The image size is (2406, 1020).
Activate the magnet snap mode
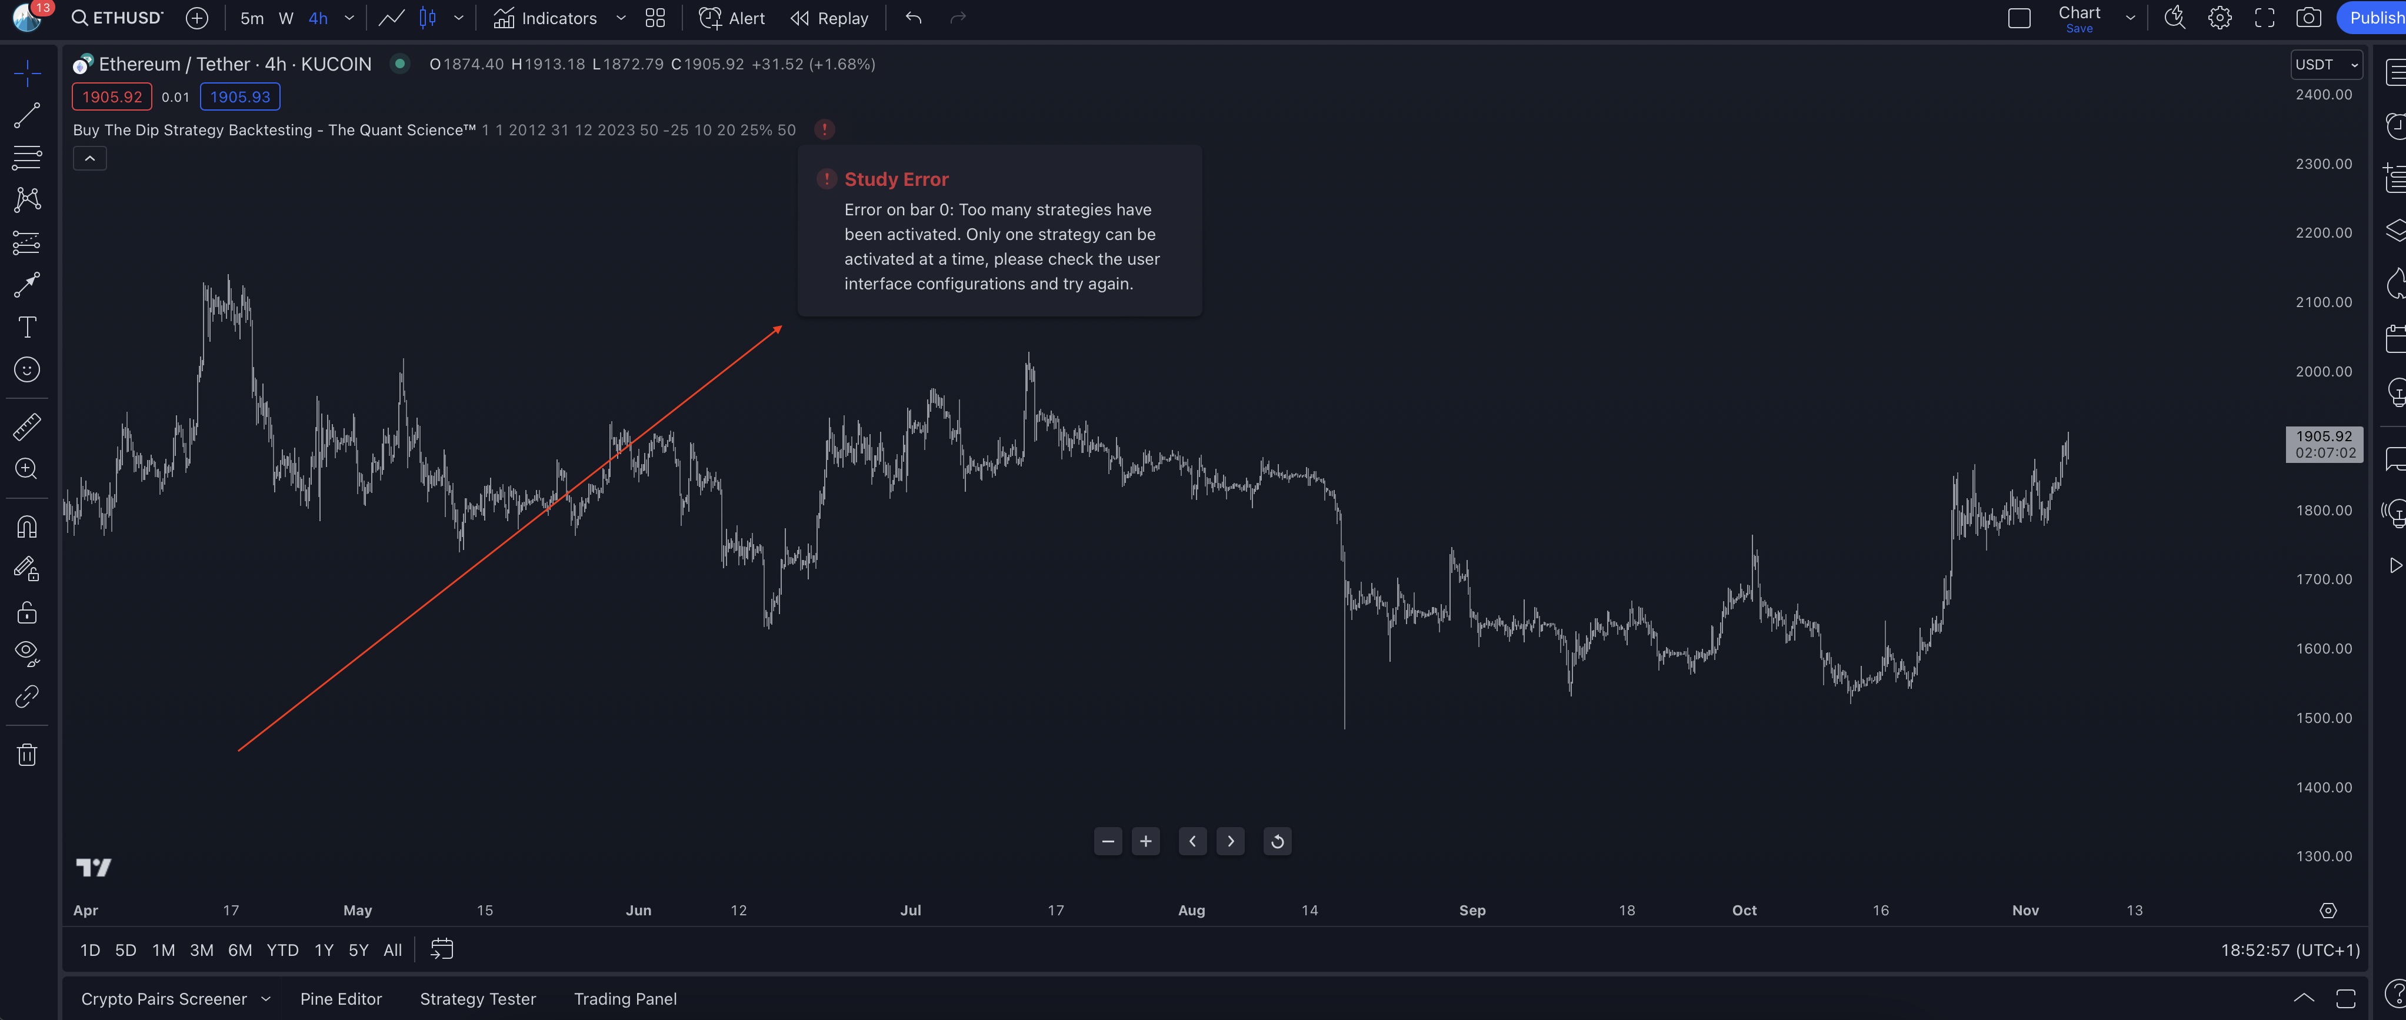(x=26, y=527)
